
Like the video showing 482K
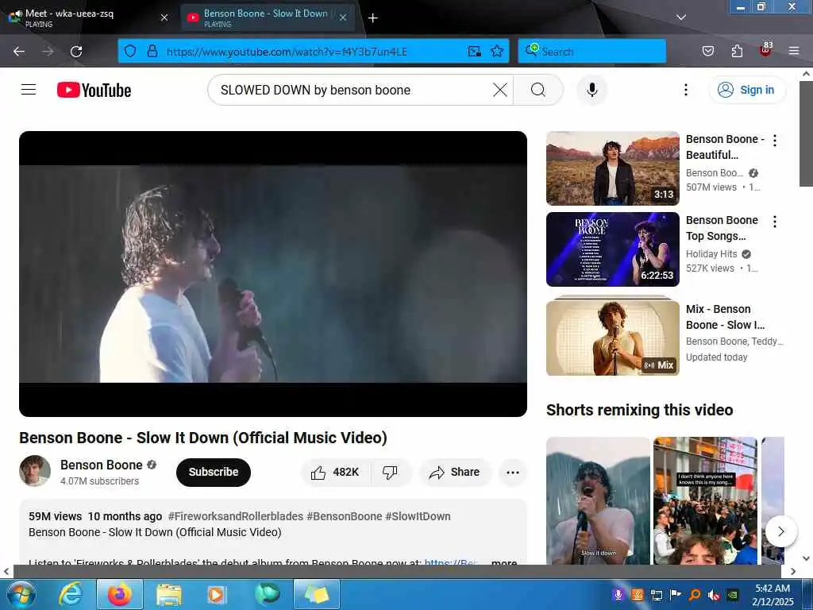(x=335, y=472)
